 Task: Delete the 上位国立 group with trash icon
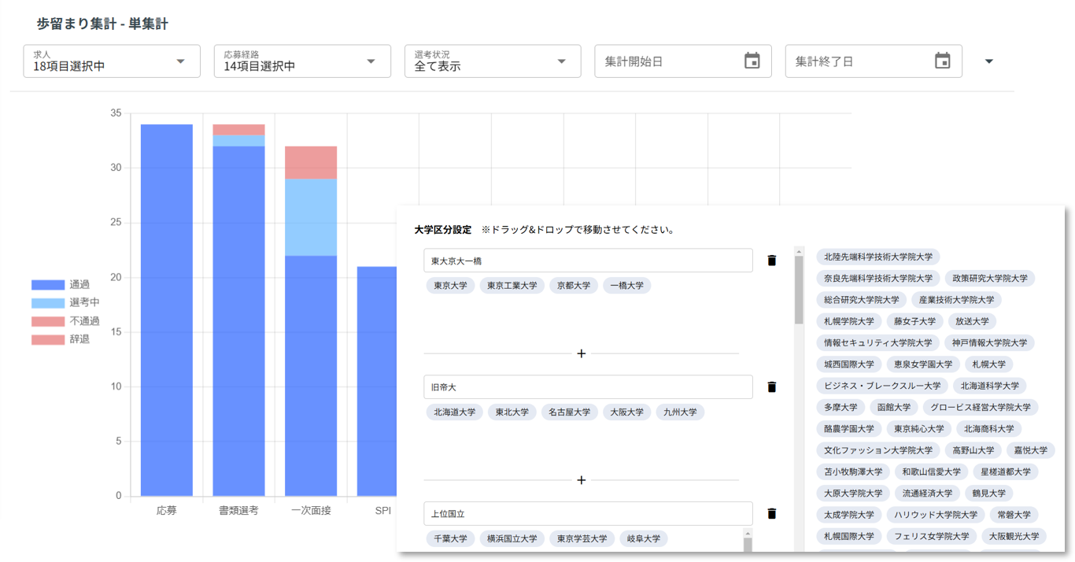[771, 514]
